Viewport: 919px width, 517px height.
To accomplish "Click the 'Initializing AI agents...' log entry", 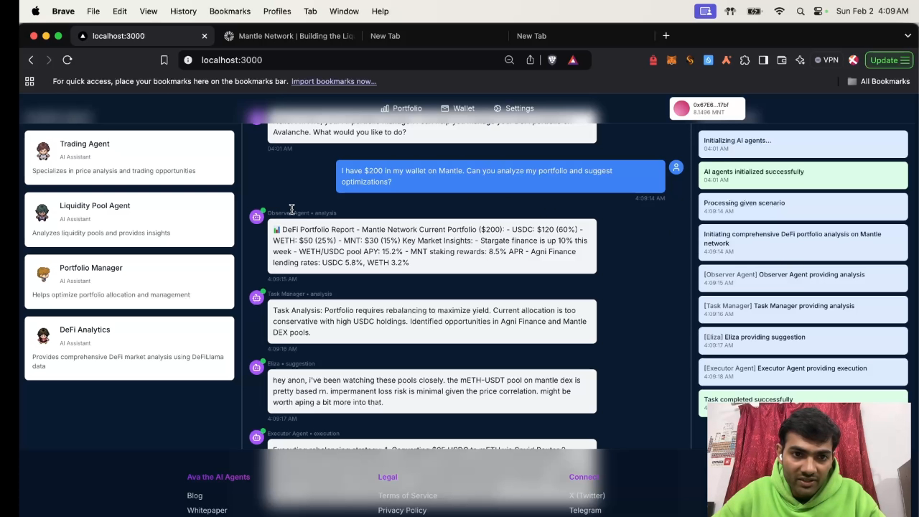I will pos(803,144).
